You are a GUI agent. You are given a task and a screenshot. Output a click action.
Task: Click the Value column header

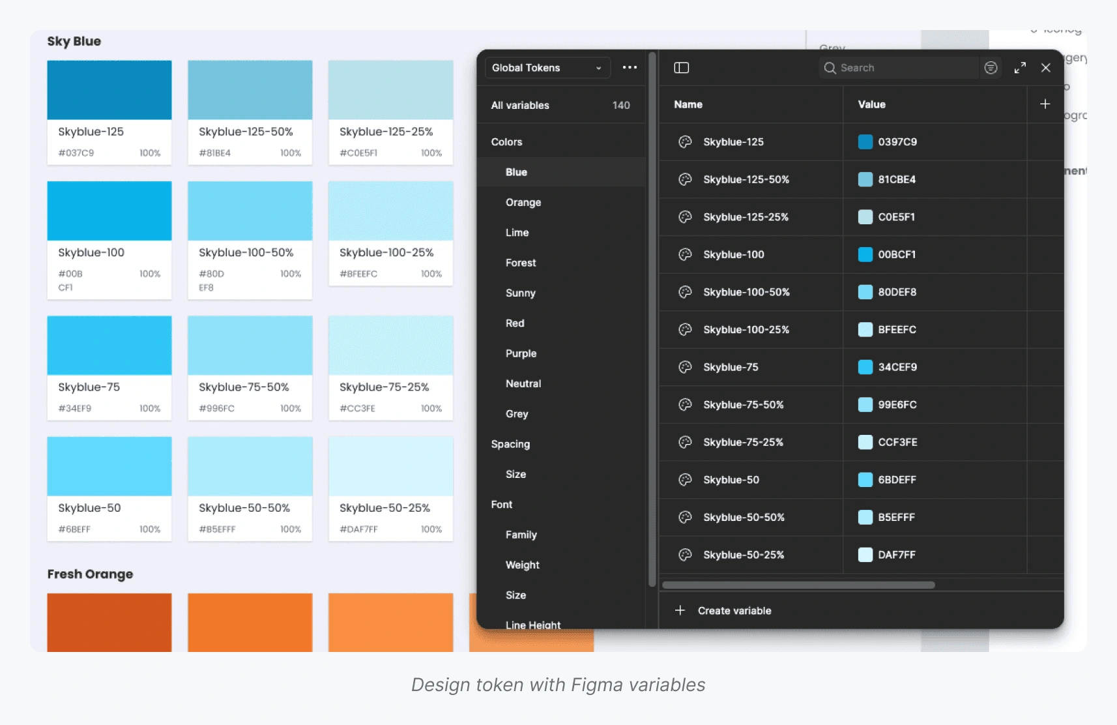(x=871, y=104)
